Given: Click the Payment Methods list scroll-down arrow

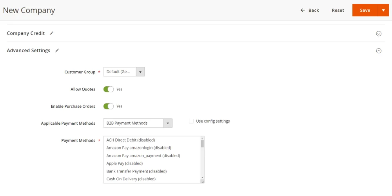Looking at the screenshot, I should pos(202,177).
